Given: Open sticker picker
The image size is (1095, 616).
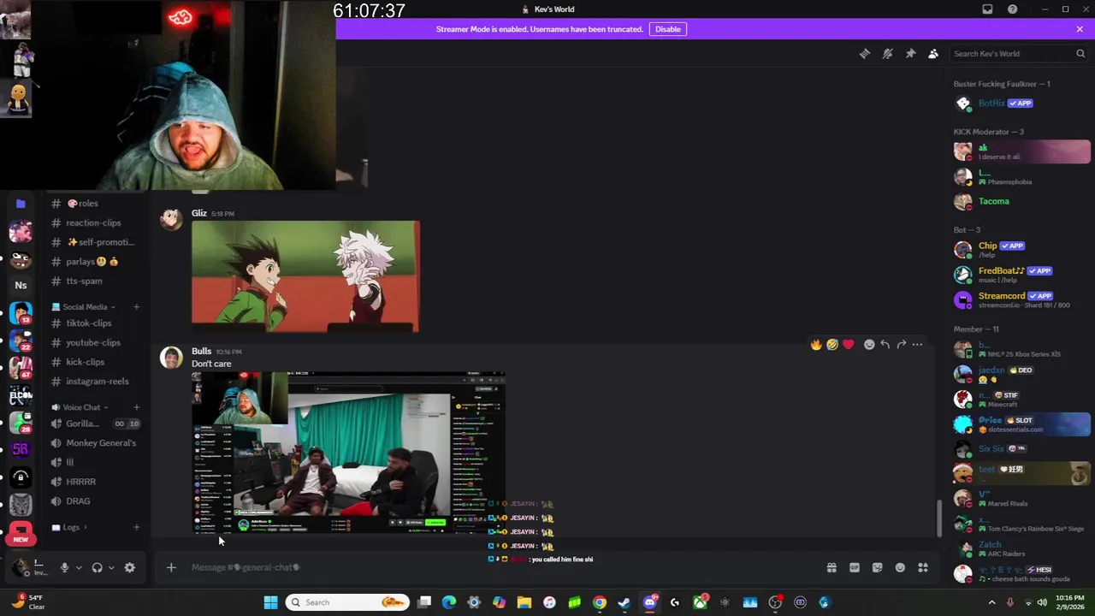Looking at the screenshot, I should [877, 567].
